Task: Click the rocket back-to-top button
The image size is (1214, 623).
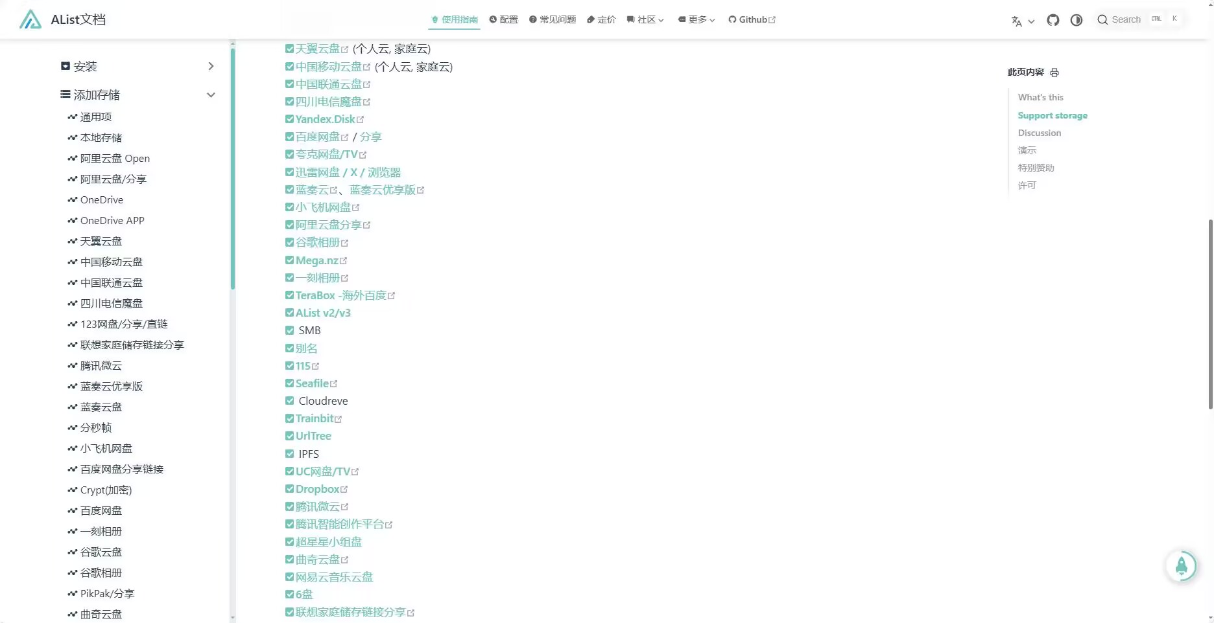Action: (1182, 565)
